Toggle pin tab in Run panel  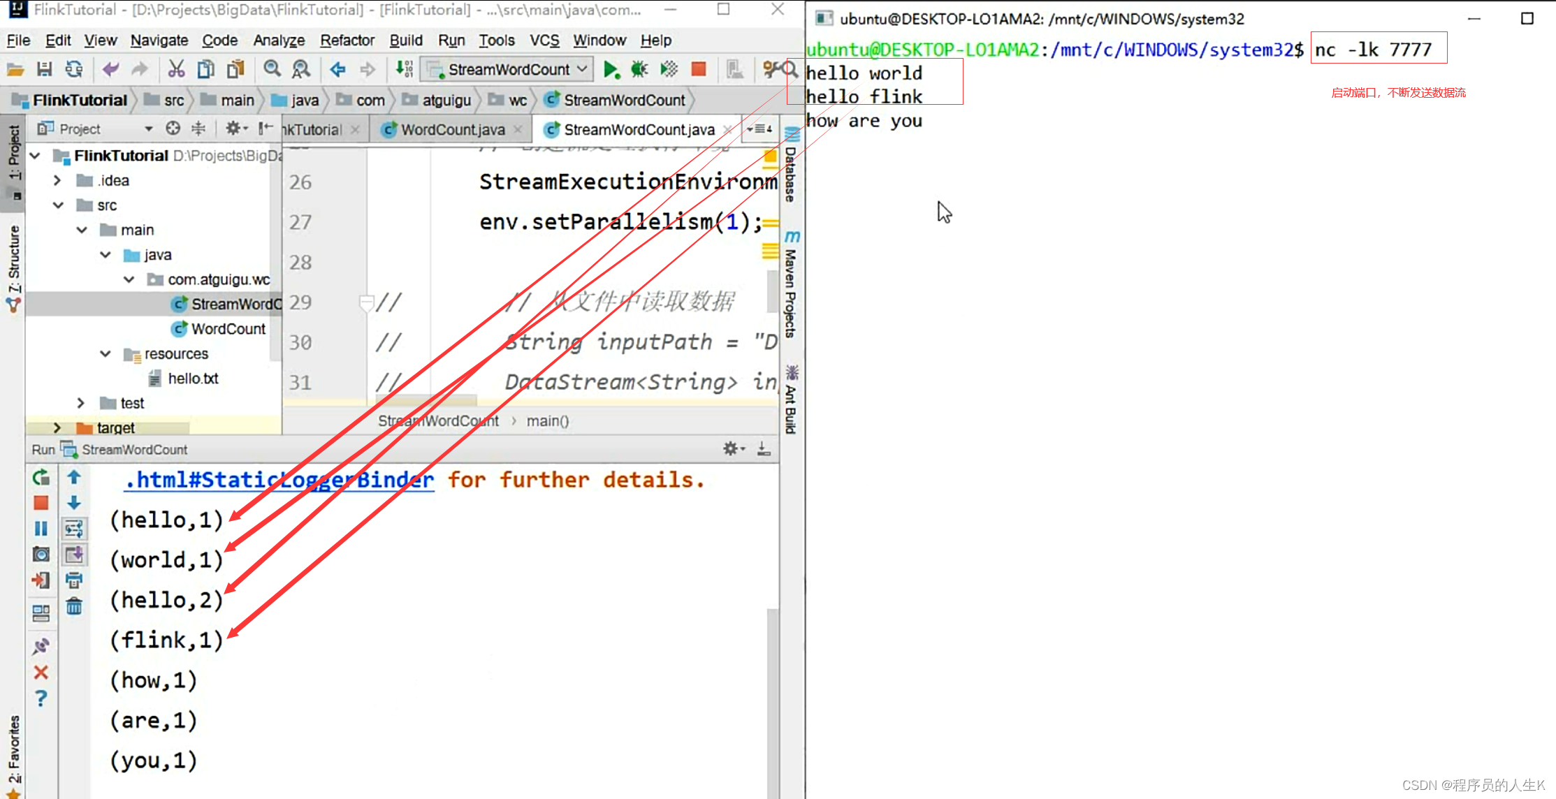click(x=41, y=646)
